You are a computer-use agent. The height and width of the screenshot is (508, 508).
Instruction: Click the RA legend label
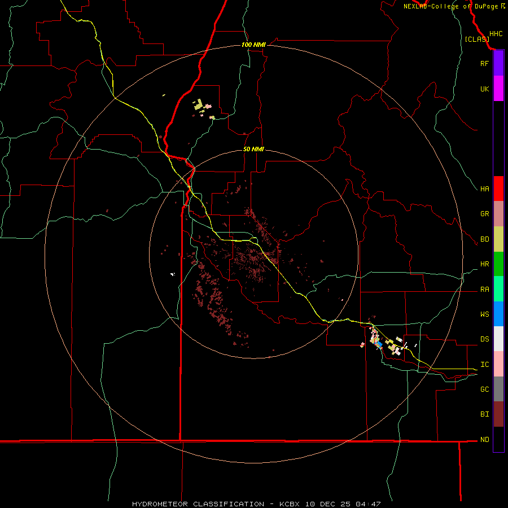[484, 290]
